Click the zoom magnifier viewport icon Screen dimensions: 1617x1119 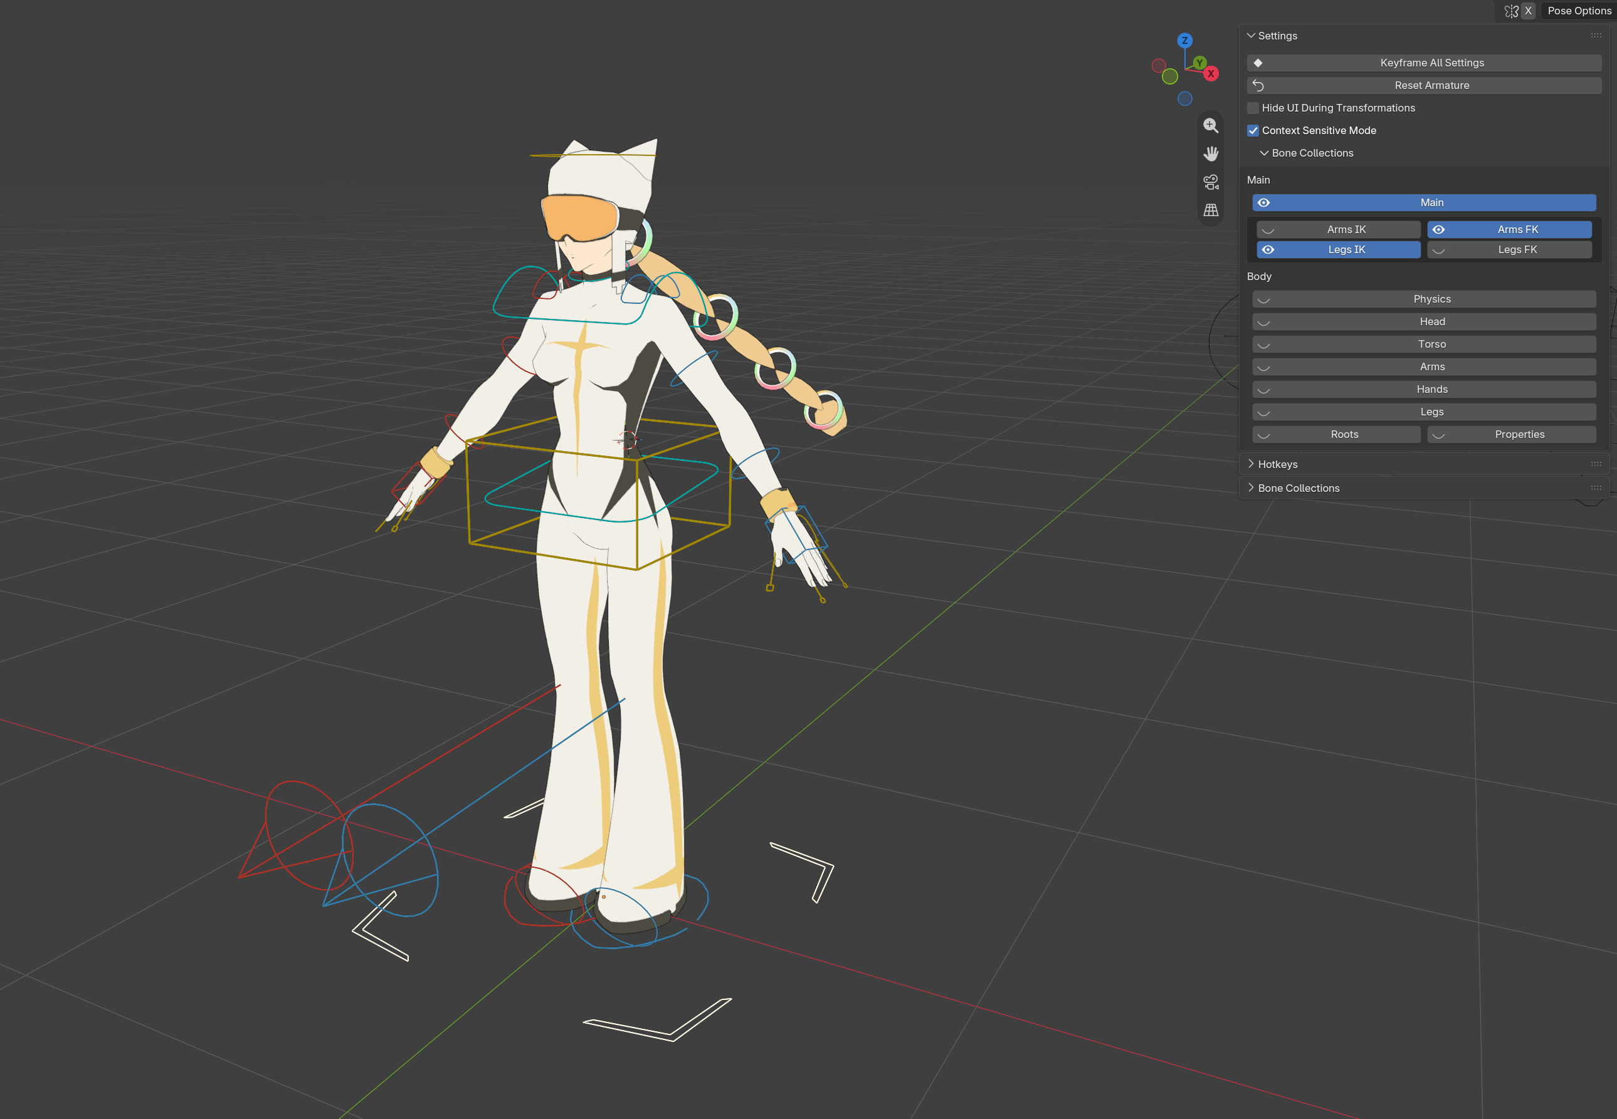[1210, 125]
